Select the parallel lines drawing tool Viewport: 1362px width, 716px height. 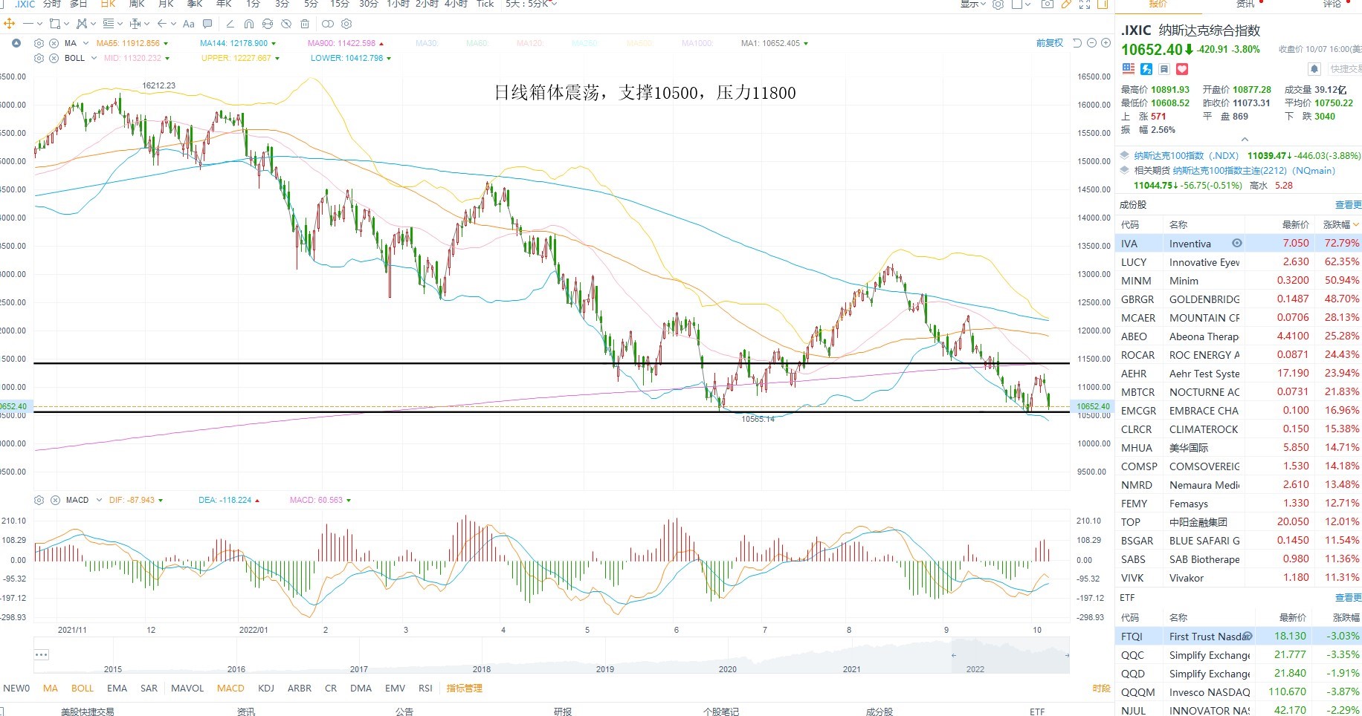109,24
